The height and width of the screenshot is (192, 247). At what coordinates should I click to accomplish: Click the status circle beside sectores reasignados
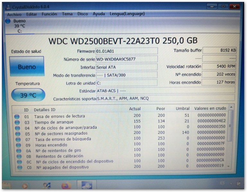(18, 134)
